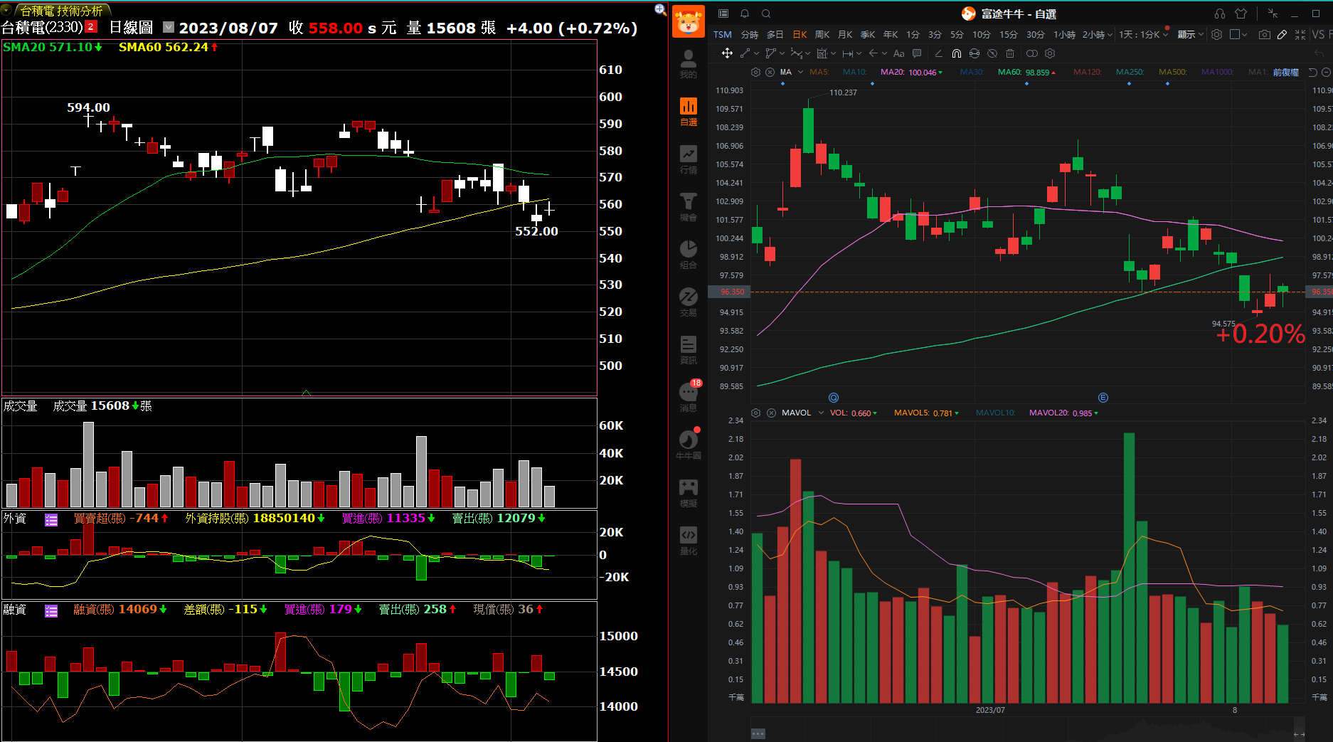
Task: Open the 台積電 技術分析 dropdown arrow
Action: [x=6, y=10]
